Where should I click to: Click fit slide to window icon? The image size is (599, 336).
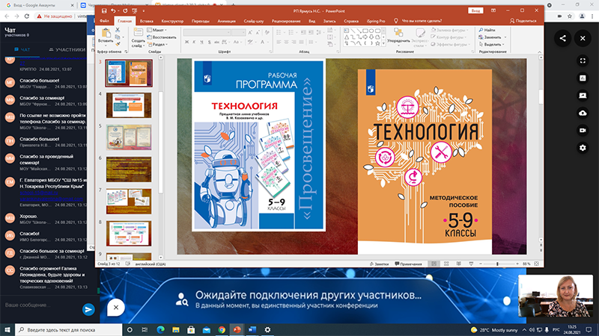[536, 264]
